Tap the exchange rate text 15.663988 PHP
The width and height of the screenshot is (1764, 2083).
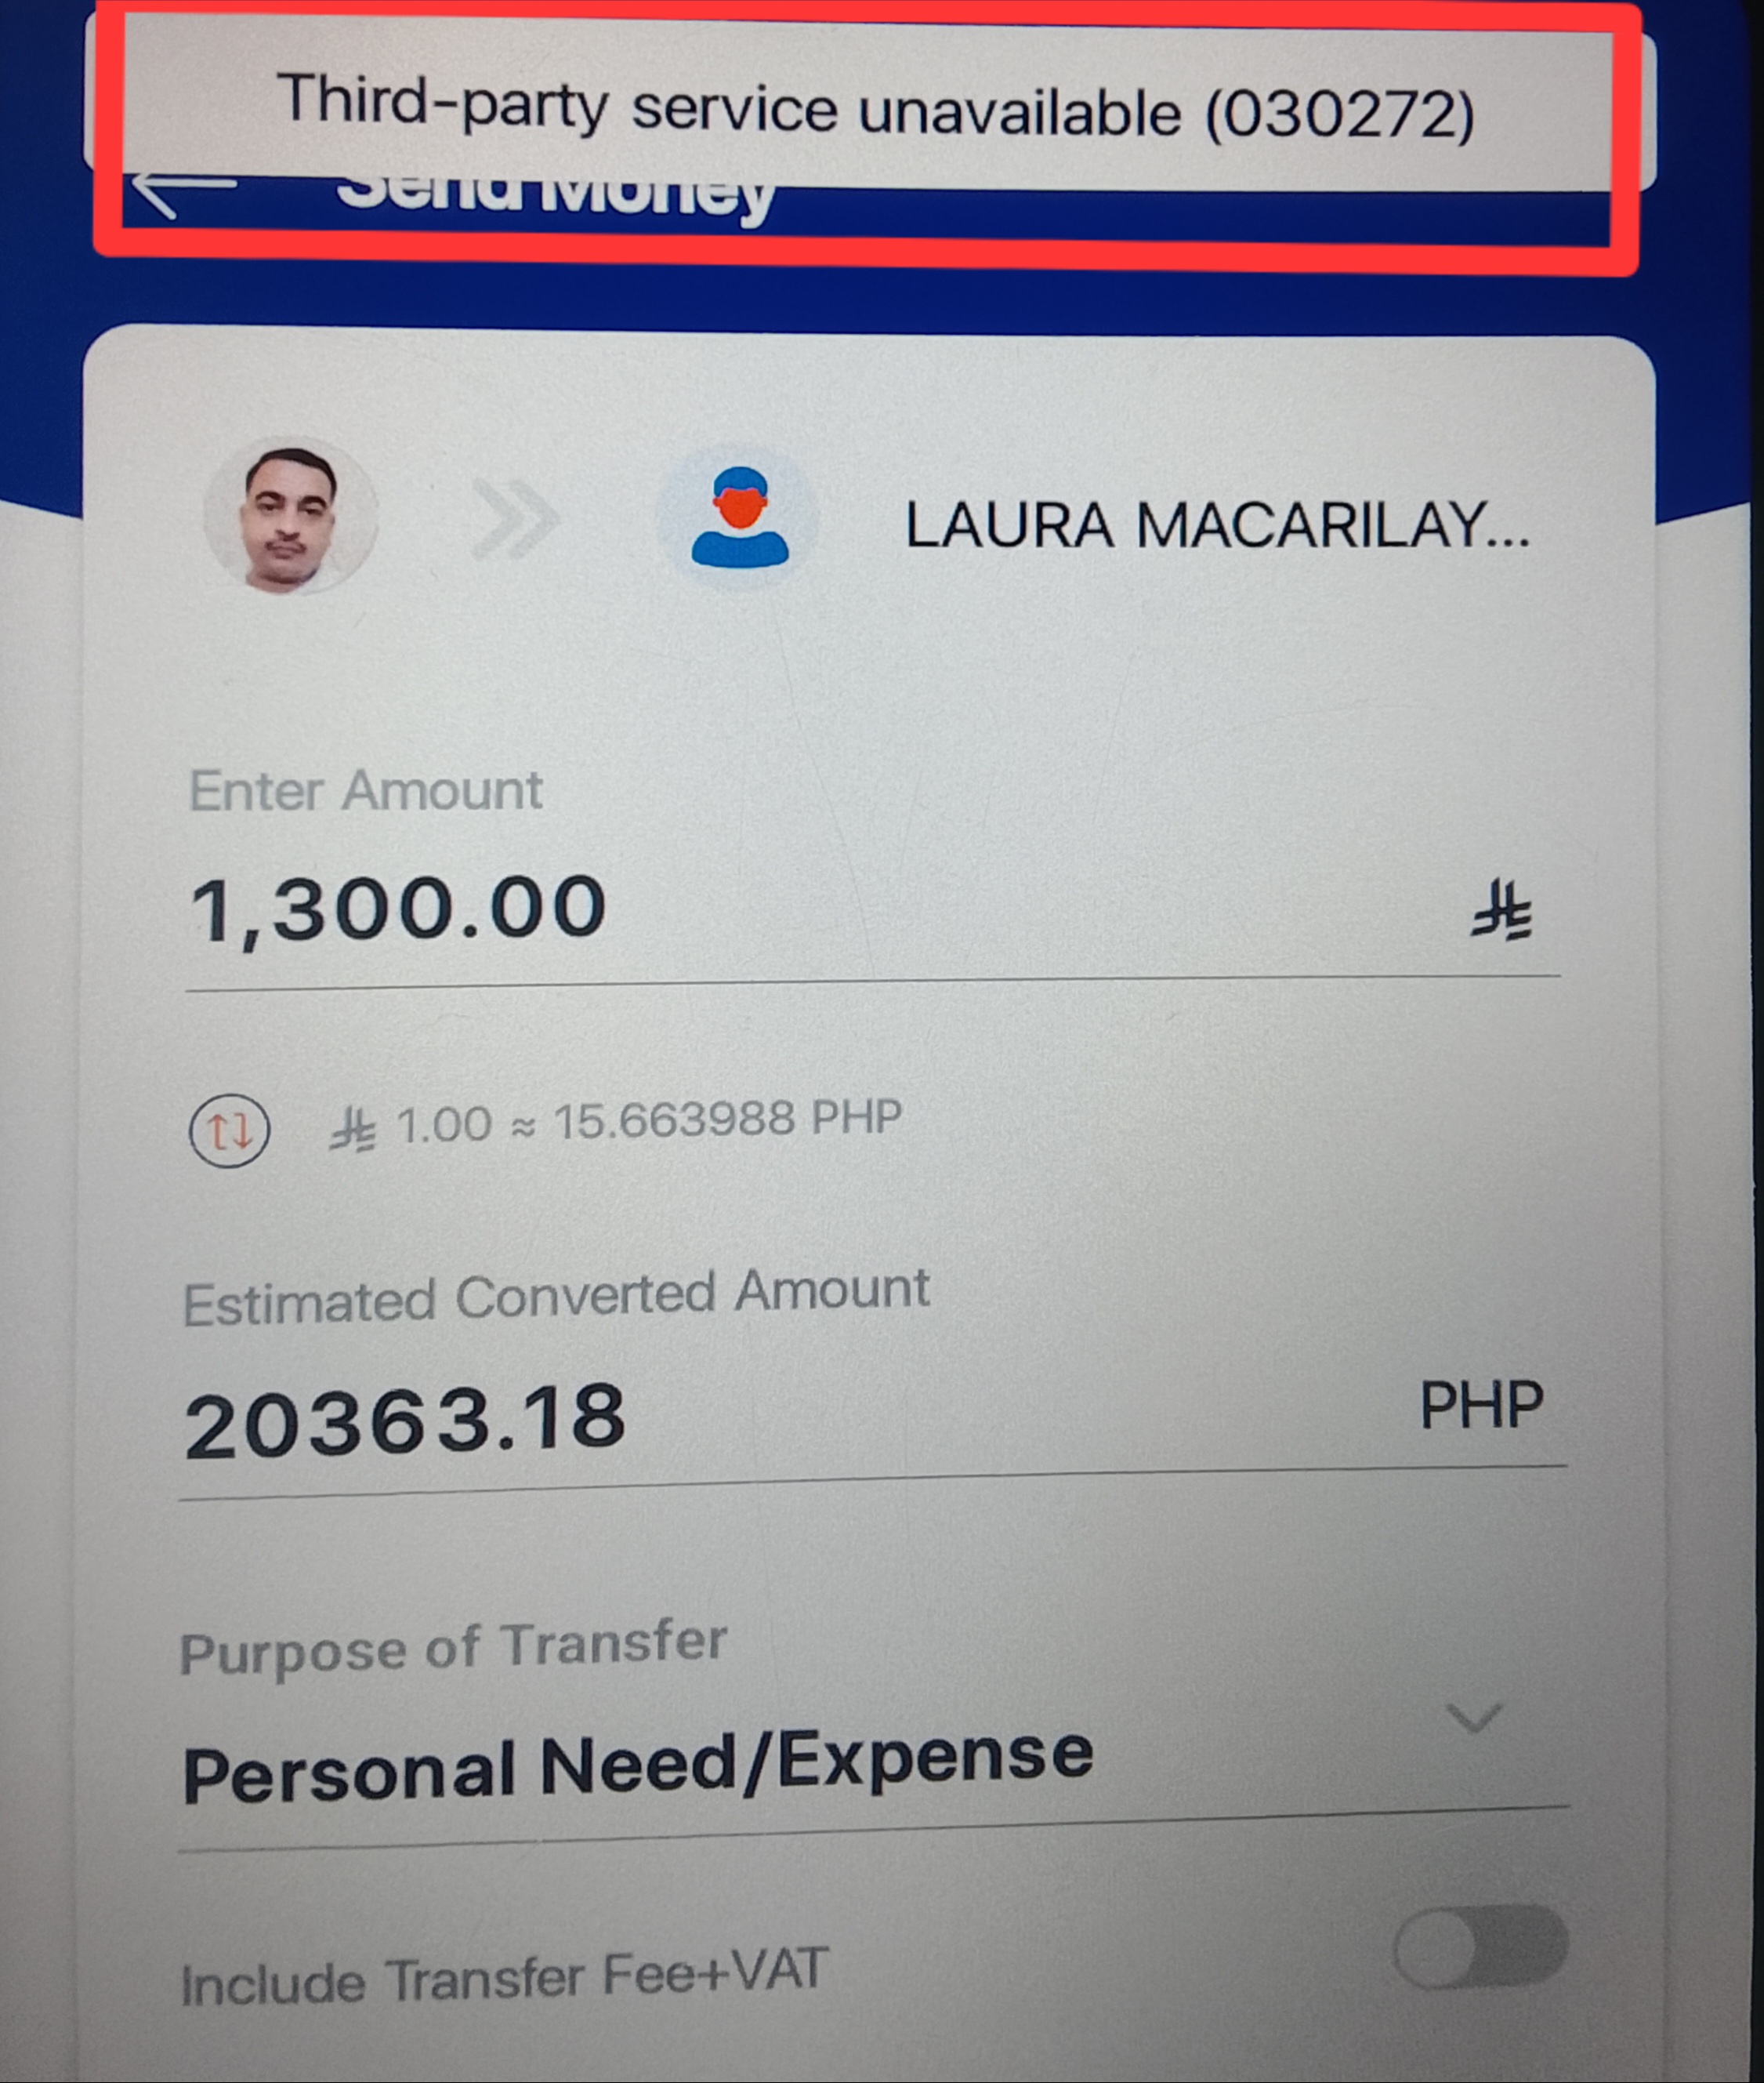727,1120
